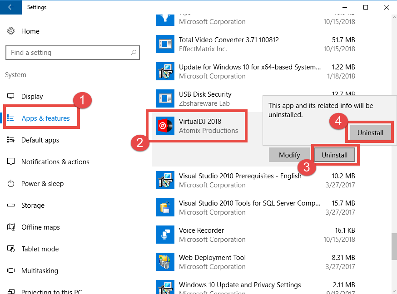Click the lightbulb app icon at top of list

(x=165, y=20)
